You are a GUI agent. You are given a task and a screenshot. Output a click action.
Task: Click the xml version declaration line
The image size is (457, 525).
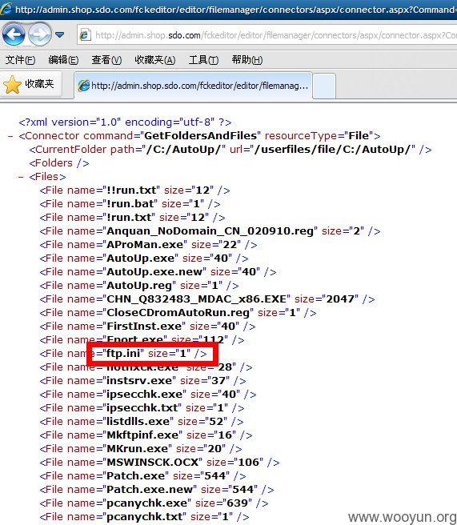[125, 122]
